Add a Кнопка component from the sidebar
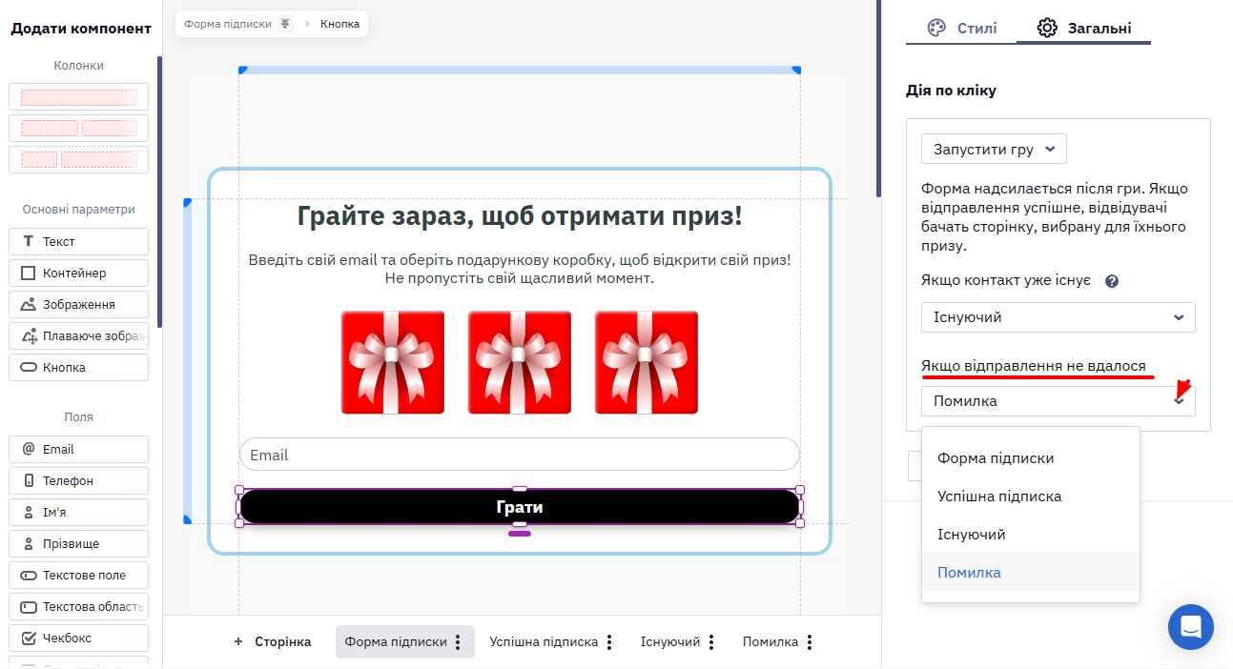 coord(78,367)
